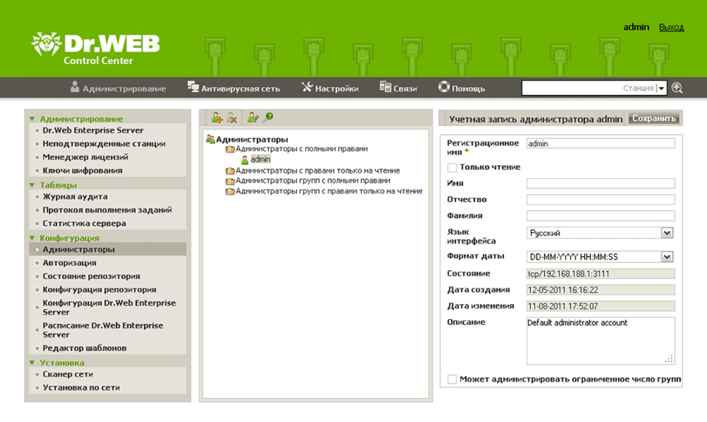The width and height of the screenshot is (707, 422).
Task: Open Журнал аудита in sidebar
Action: (75, 196)
